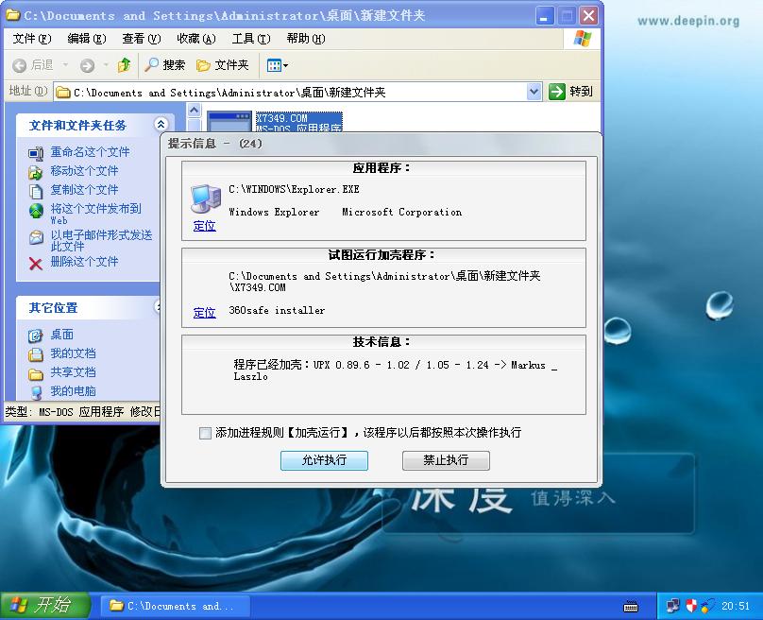Viewport: 763px width, 620px height.
Task: Open 我的电脑 in other places
Action: pyautogui.click(x=73, y=391)
